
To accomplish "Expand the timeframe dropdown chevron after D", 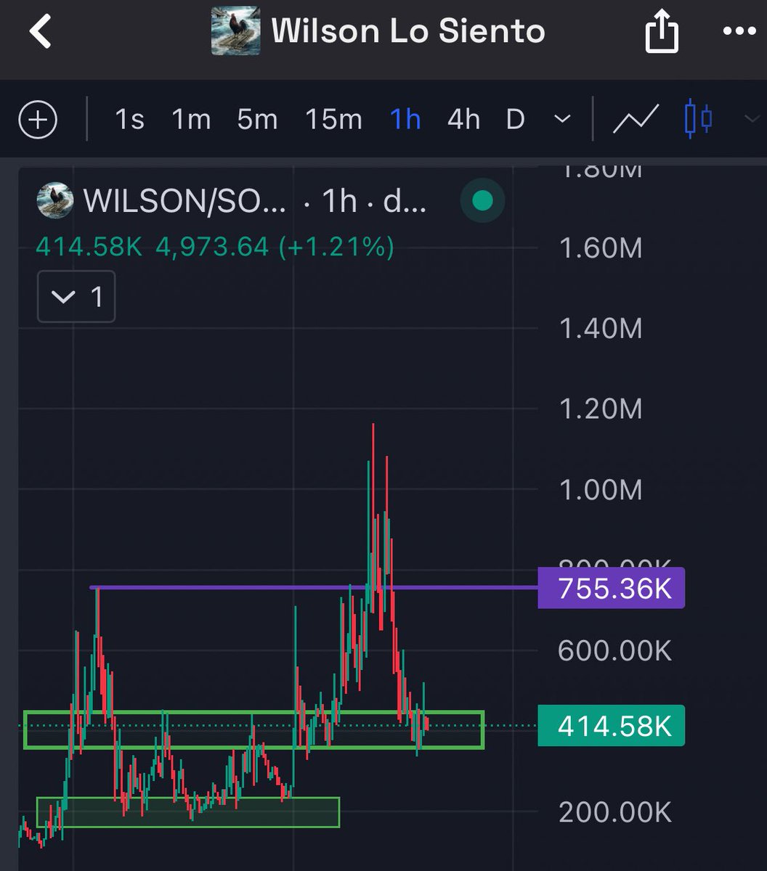I will point(562,120).
